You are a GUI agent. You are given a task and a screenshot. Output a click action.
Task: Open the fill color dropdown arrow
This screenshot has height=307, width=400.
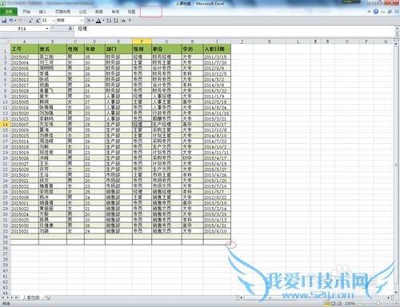click(x=93, y=21)
